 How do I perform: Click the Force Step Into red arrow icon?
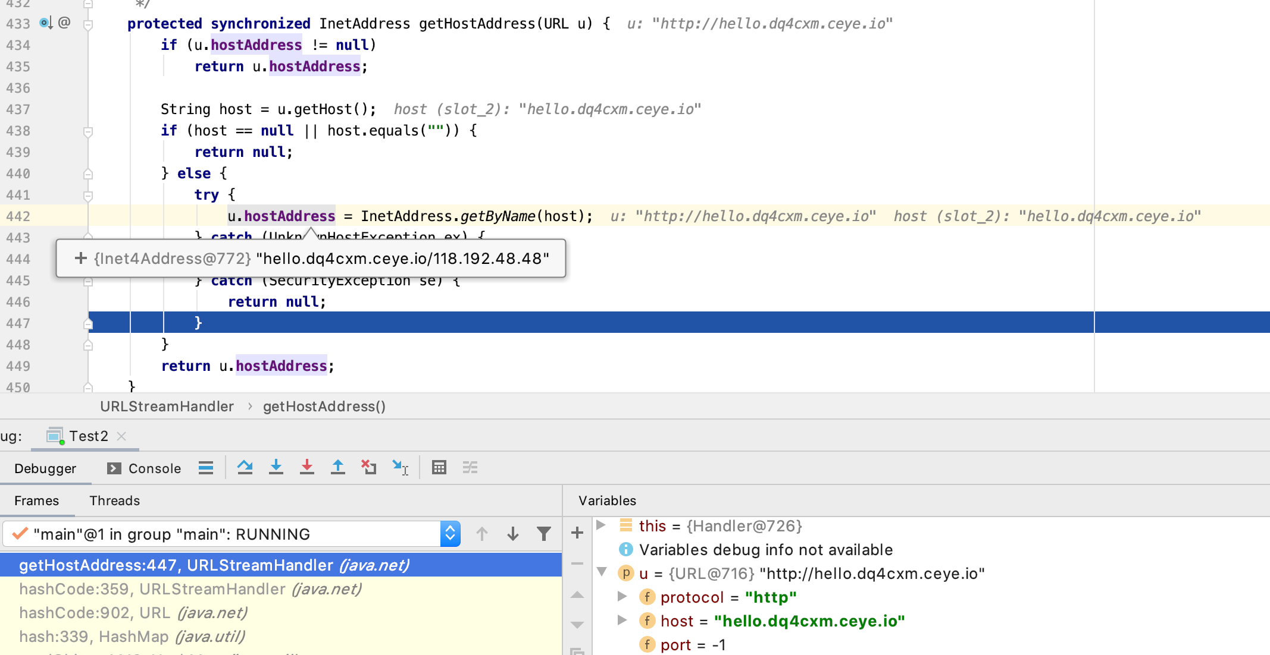click(307, 468)
